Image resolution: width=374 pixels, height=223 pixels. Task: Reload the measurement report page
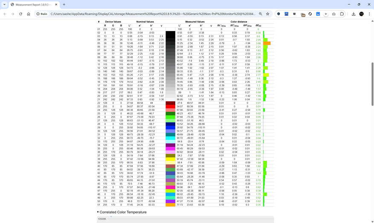tap(20, 14)
